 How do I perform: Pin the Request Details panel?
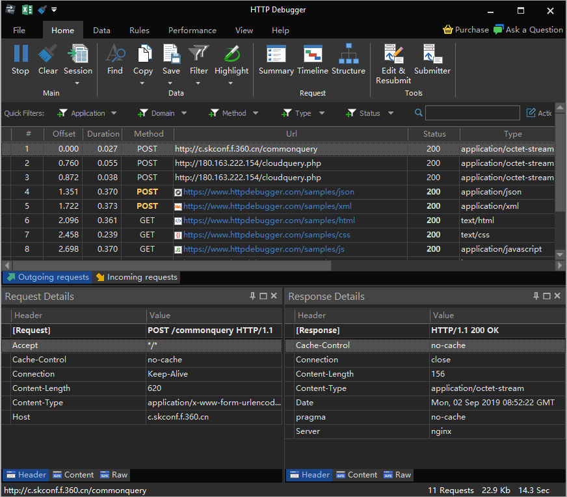(253, 296)
